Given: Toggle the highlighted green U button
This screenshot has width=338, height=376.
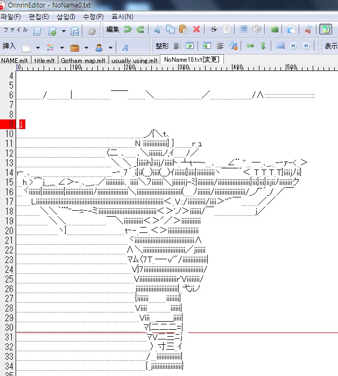Looking at the screenshot, I should point(325,30).
